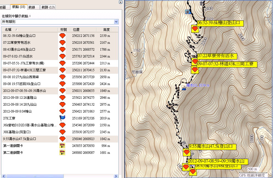
Task: Click the 07:22草寮旁有活水 label on the map
Action: pyautogui.click(x=216, y=56)
